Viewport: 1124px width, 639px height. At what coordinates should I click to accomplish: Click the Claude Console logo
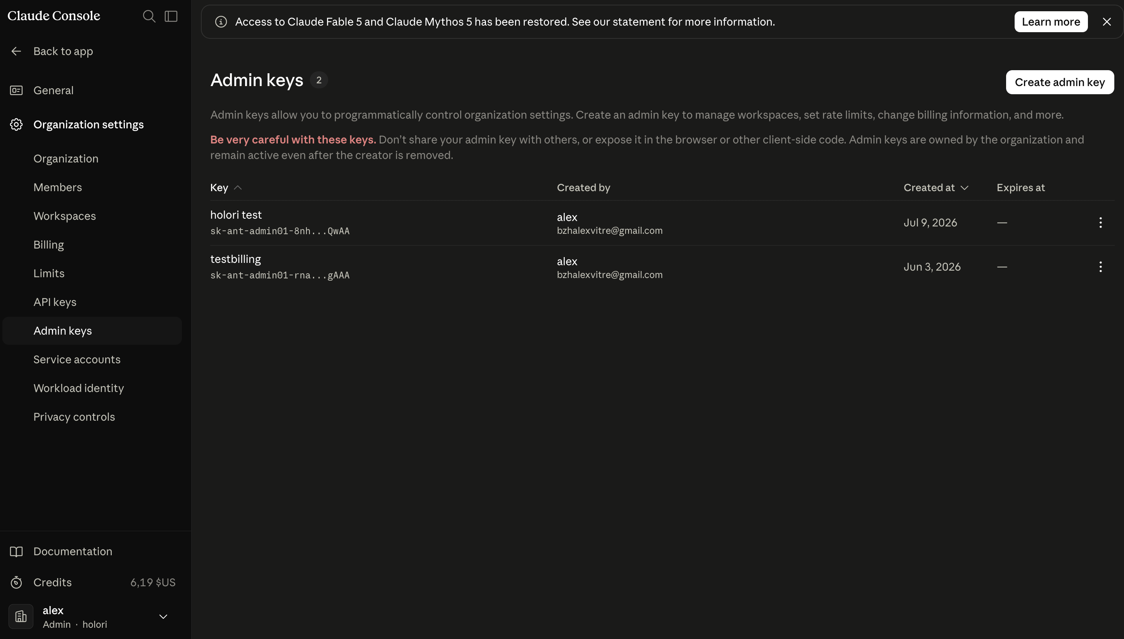54,16
